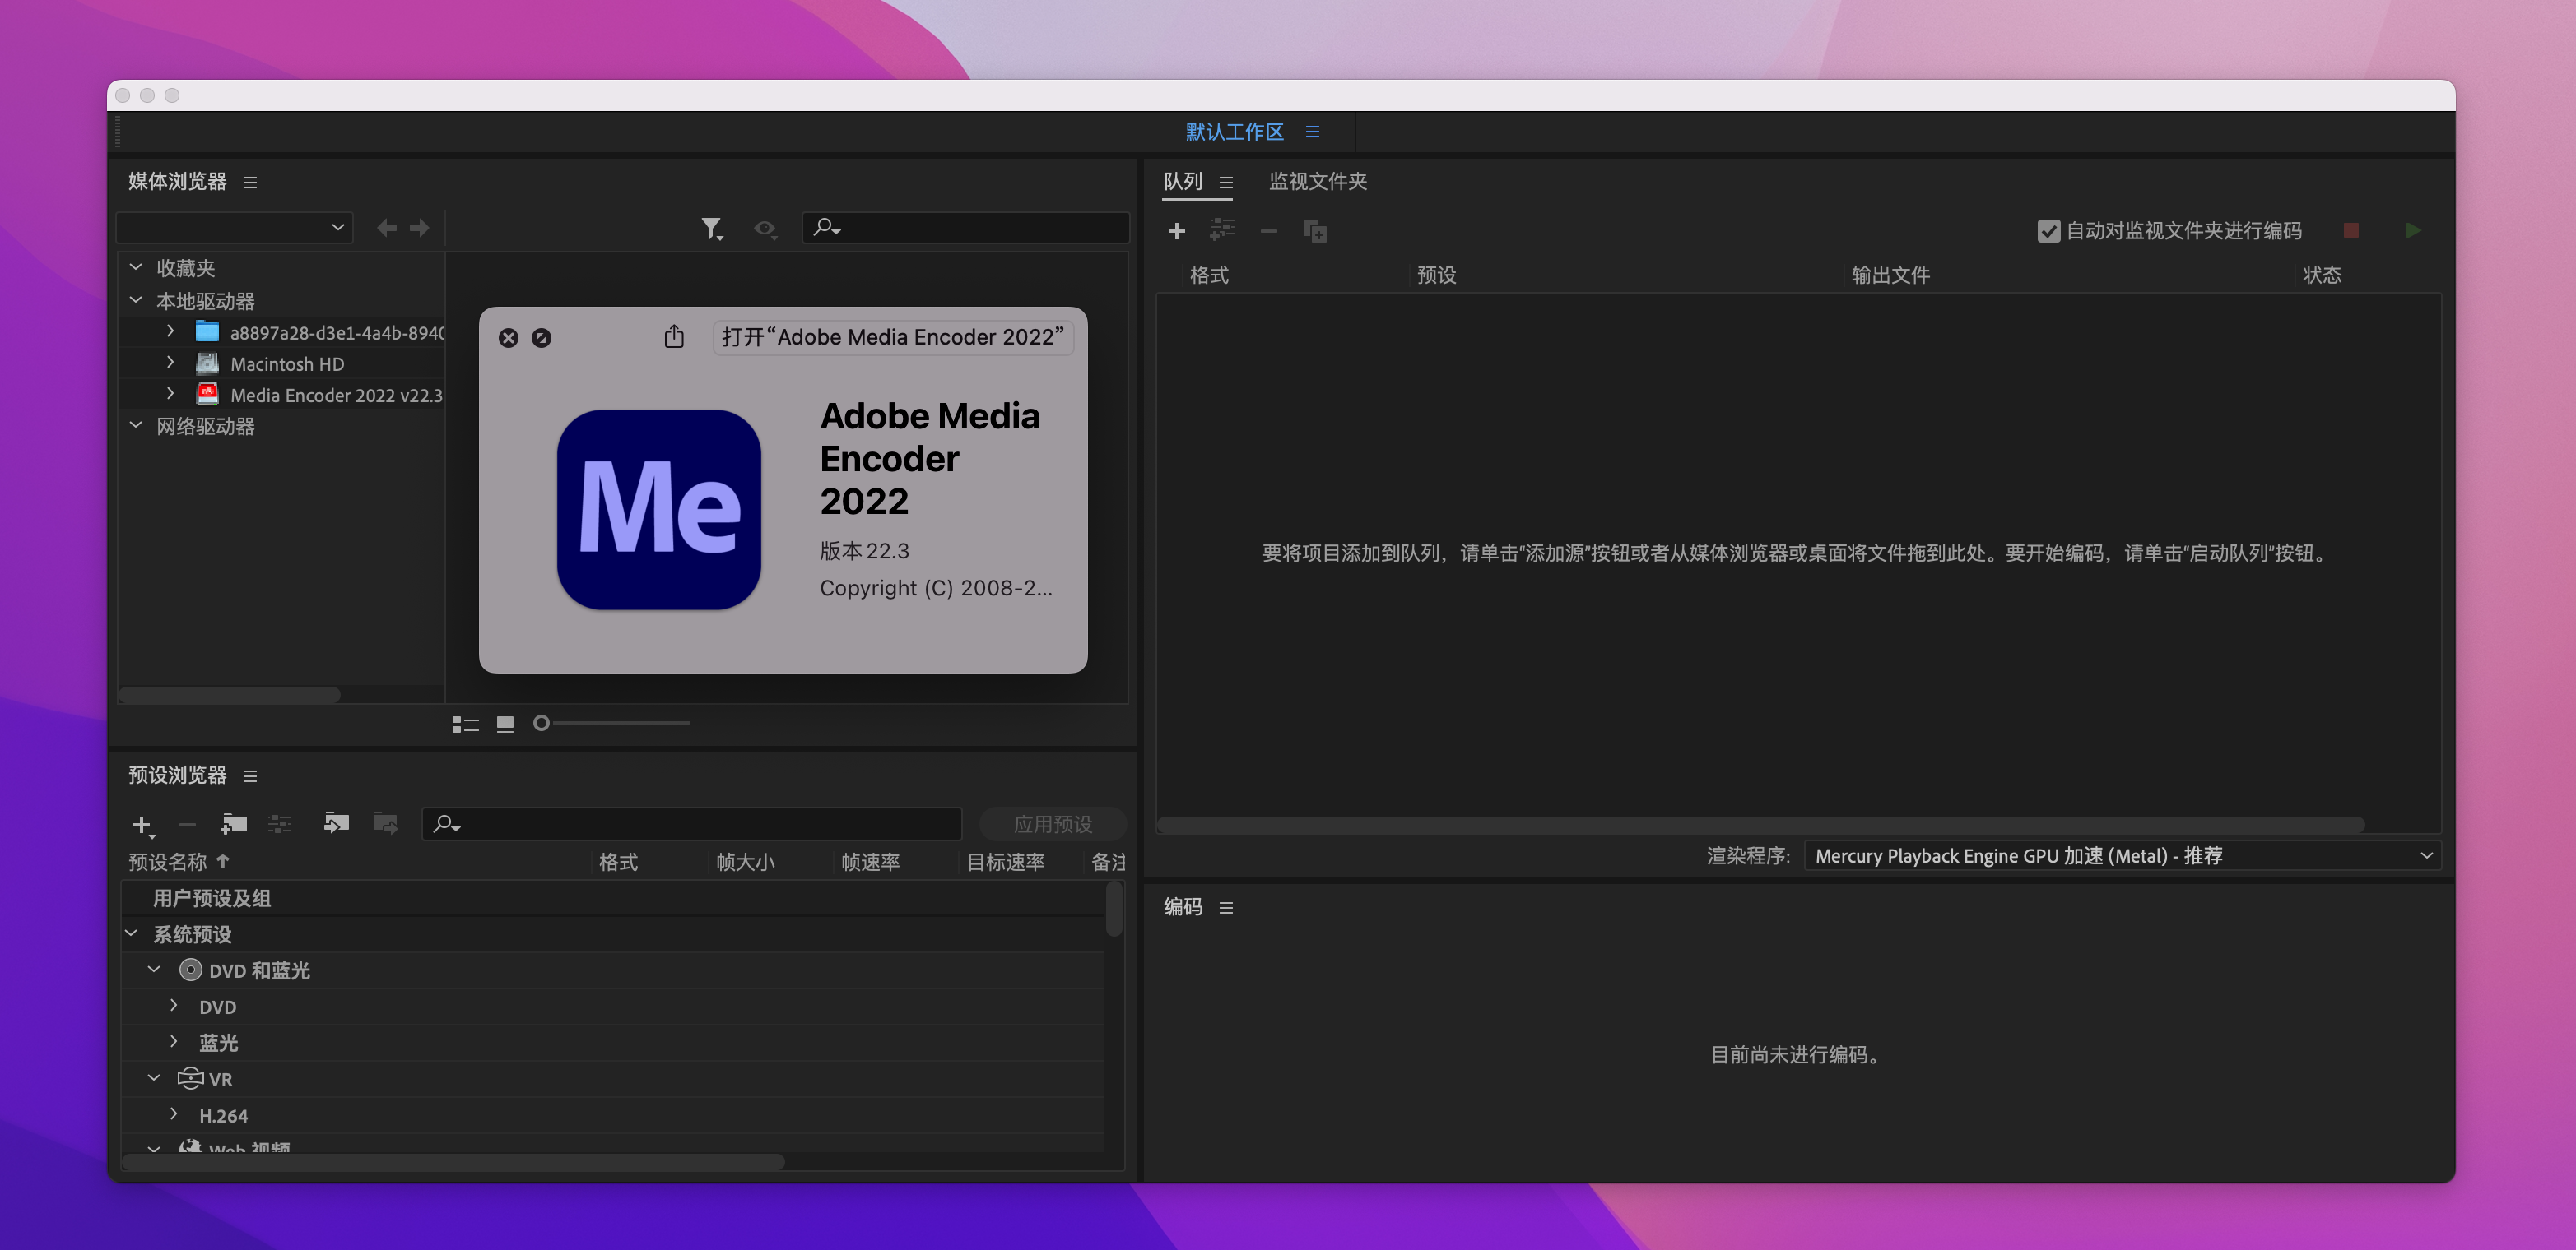
Task: Click the share icon in the preview popup
Action: (674, 338)
